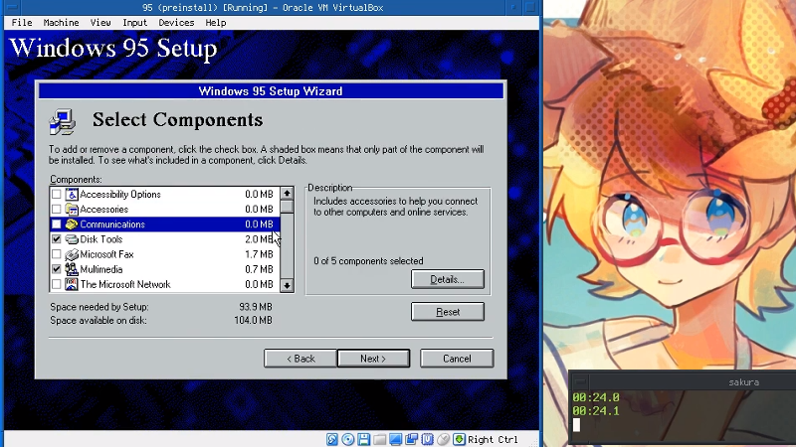The width and height of the screenshot is (796, 447).
Task: Click the Microsoft Fax machine icon
Action: coord(72,254)
